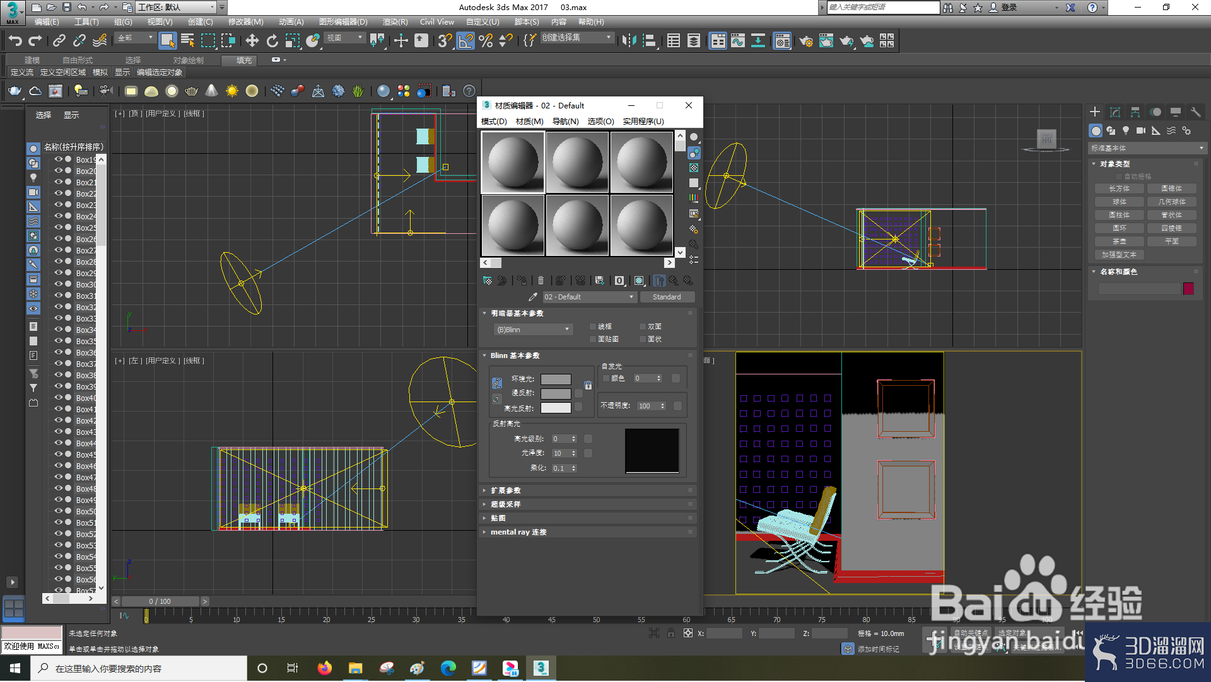Toggle the self-illumination 颜色 checkbox
Screen dimensions: 1211x682
coord(606,378)
